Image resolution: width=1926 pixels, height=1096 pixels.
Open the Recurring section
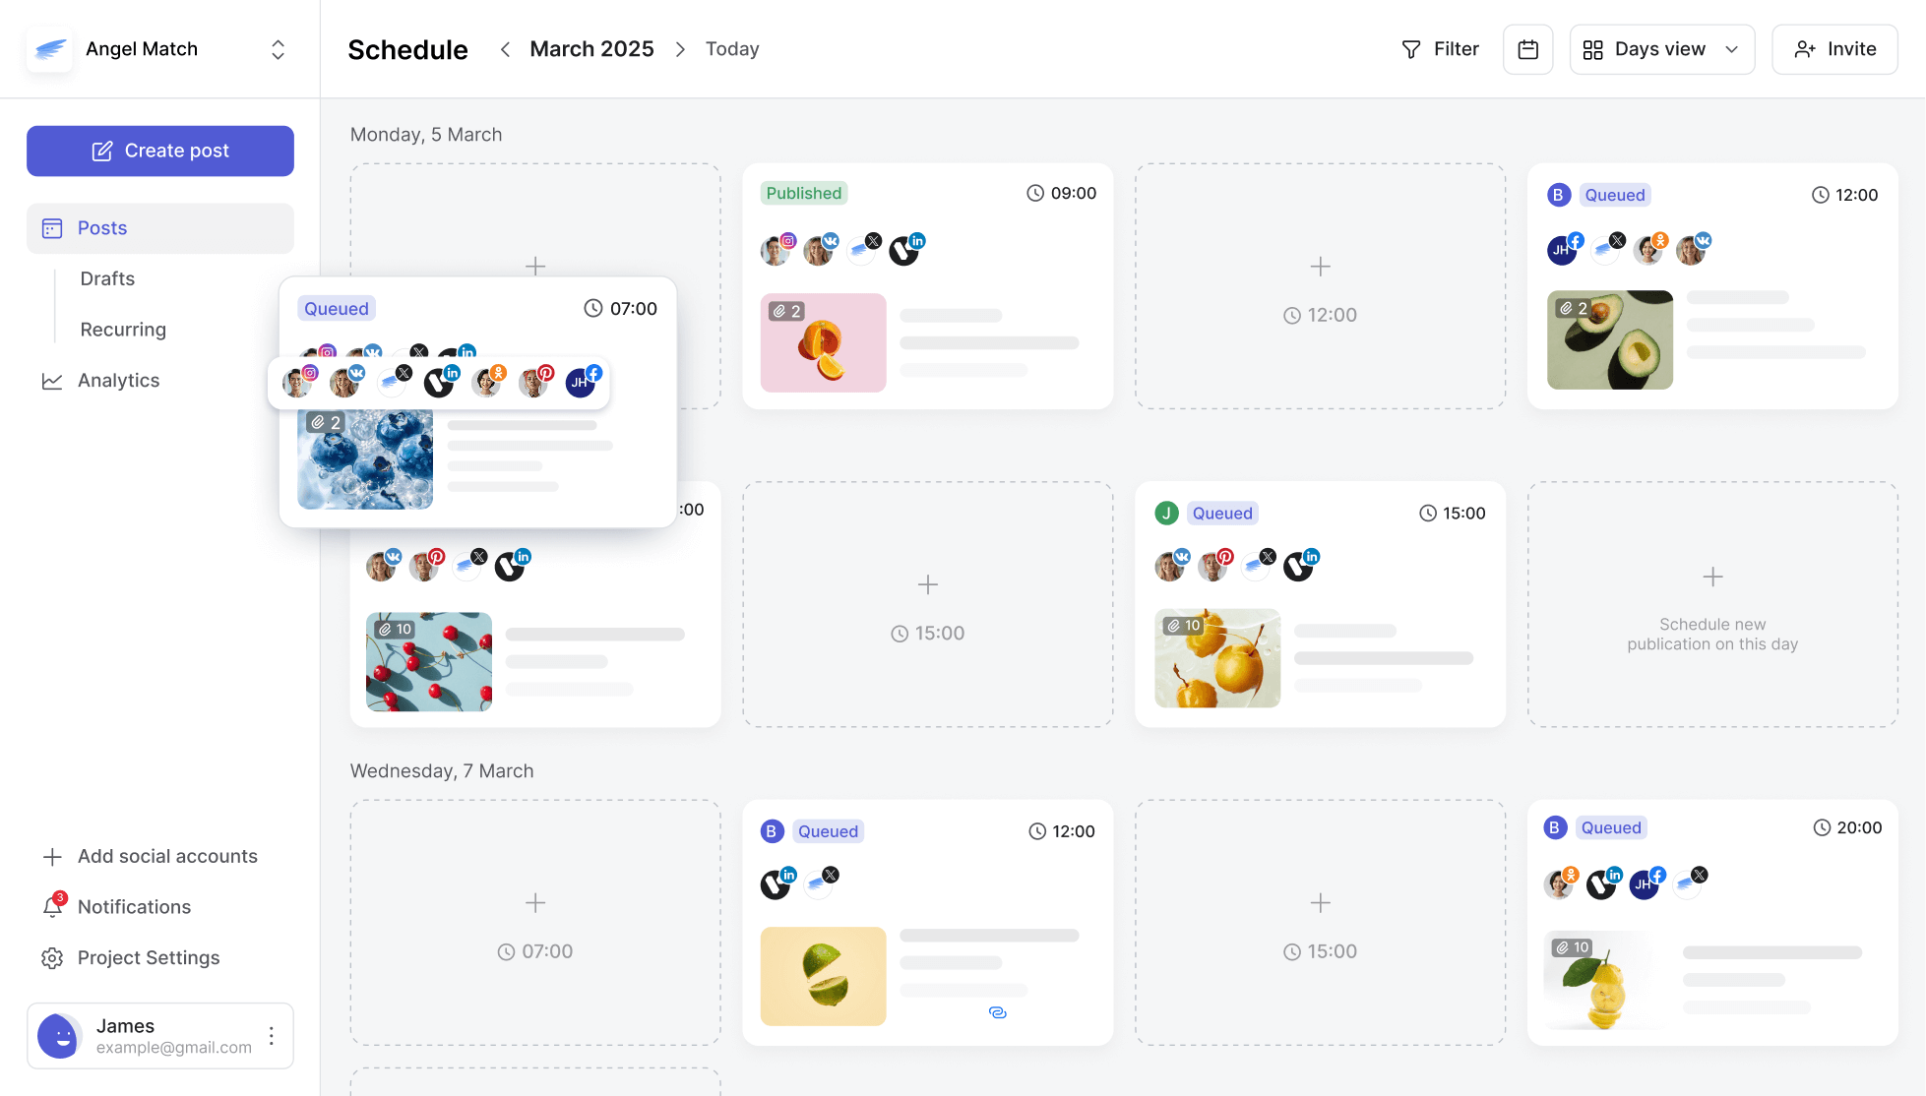click(123, 330)
